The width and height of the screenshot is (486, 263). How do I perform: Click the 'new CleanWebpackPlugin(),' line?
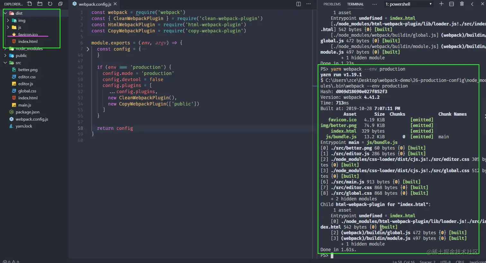[142, 98]
